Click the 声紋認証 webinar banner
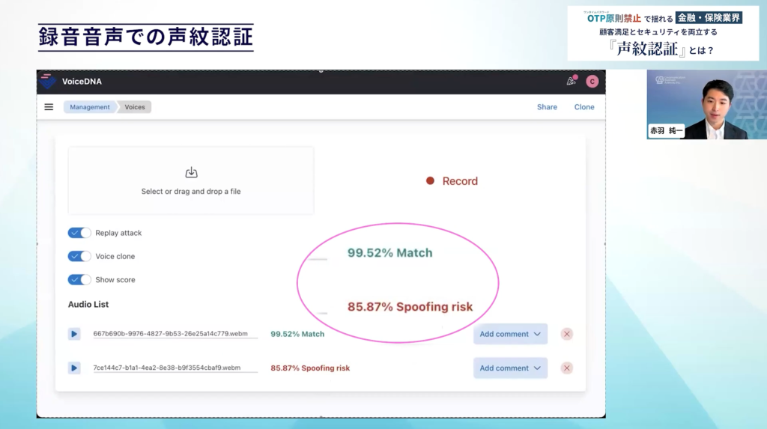 click(x=664, y=33)
